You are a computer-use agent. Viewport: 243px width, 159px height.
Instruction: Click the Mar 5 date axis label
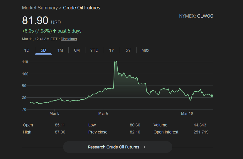point(54,114)
